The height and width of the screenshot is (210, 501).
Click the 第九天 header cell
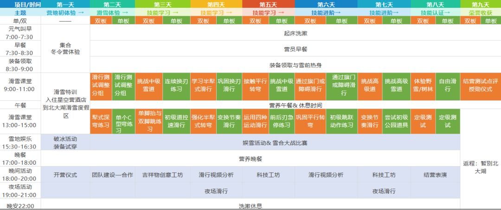pyautogui.click(x=480, y=4)
